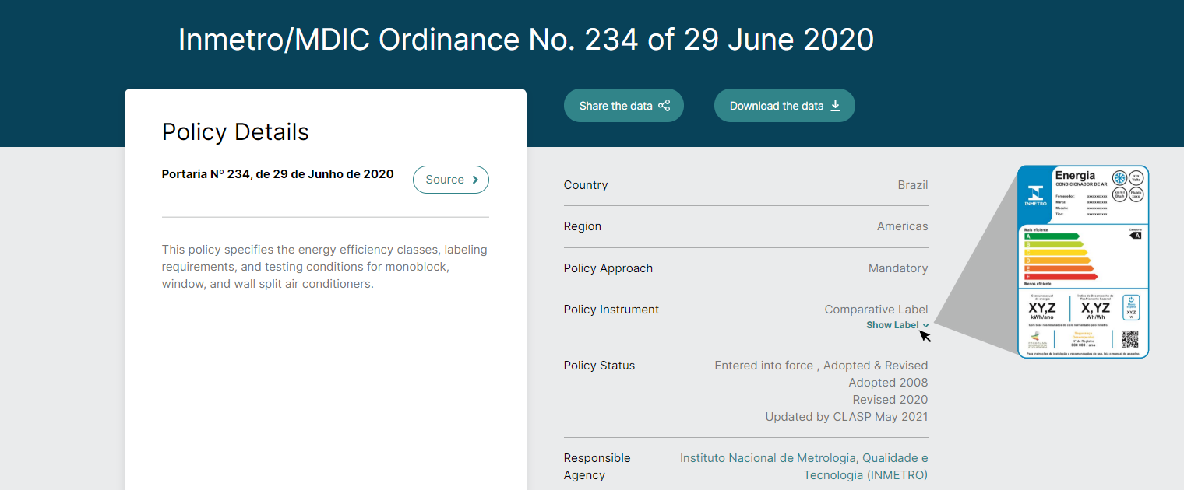Click the green class A bar on label
The width and height of the screenshot is (1184, 490).
click(1052, 236)
